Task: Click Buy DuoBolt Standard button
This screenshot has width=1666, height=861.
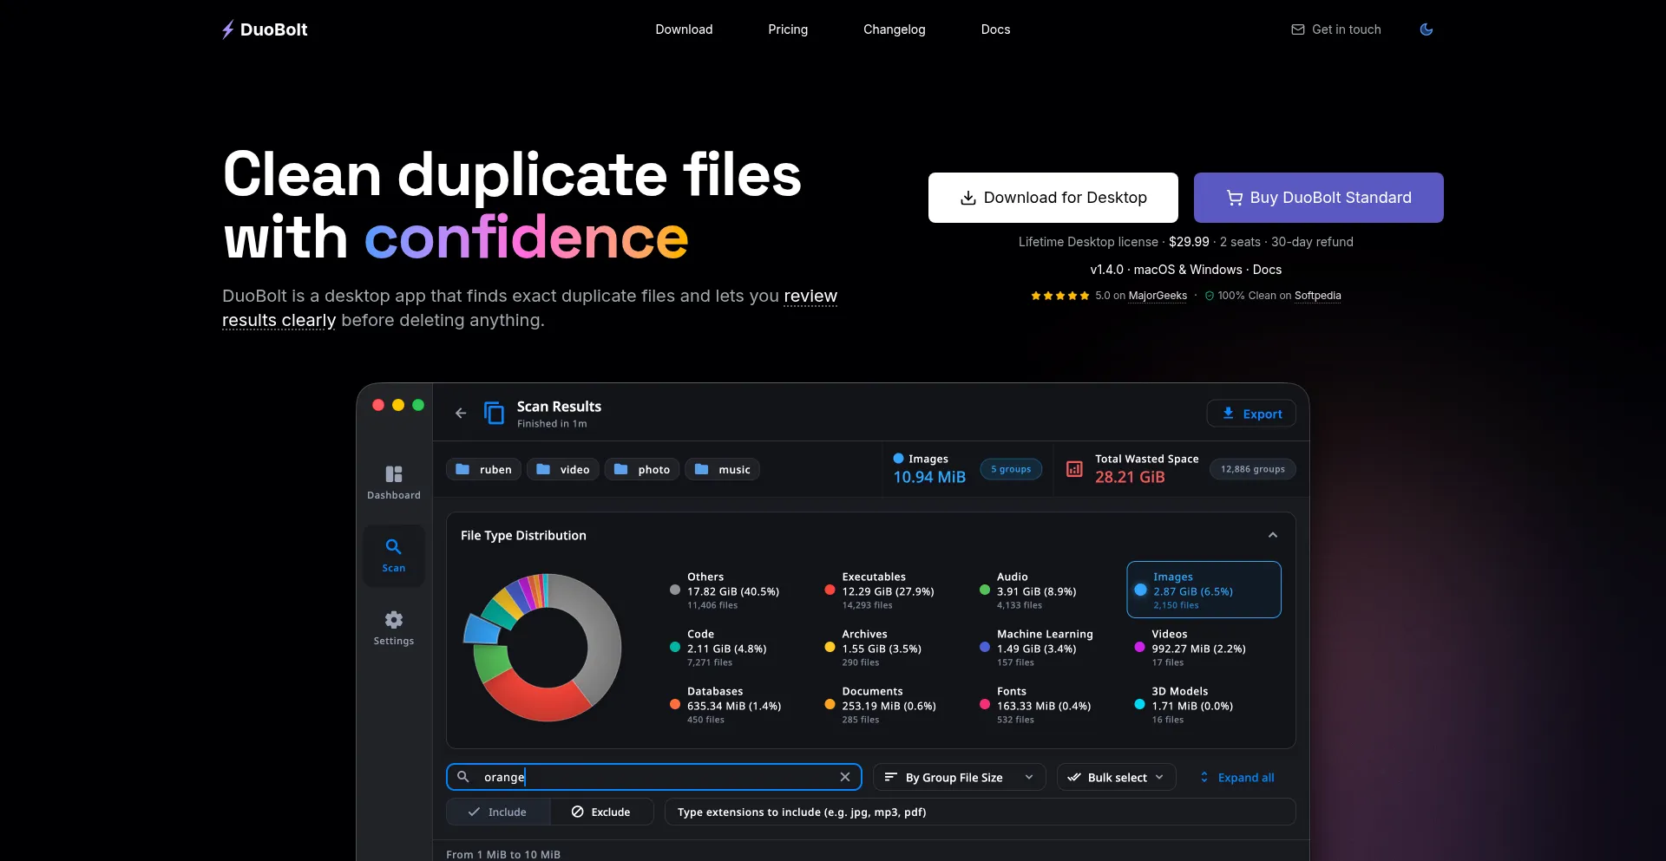Action: tap(1319, 198)
